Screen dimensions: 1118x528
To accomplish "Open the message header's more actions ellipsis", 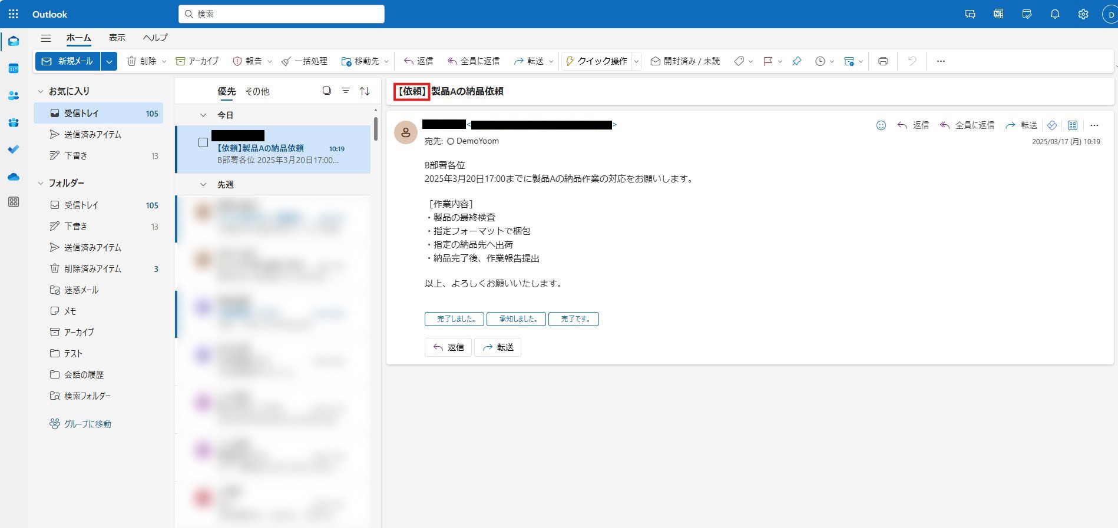I will click(x=1094, y=125).
